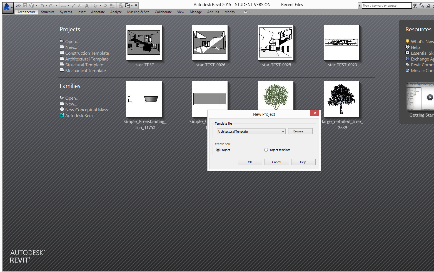The image size is (434, 272).
Task: Select the Project template radio button
Action: [266, 150]
